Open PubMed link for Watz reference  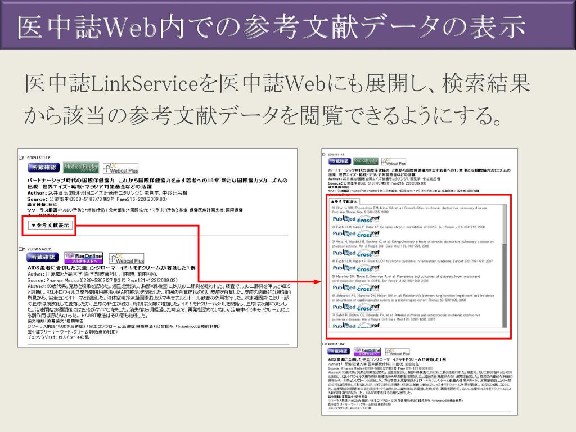coord(344,253)
